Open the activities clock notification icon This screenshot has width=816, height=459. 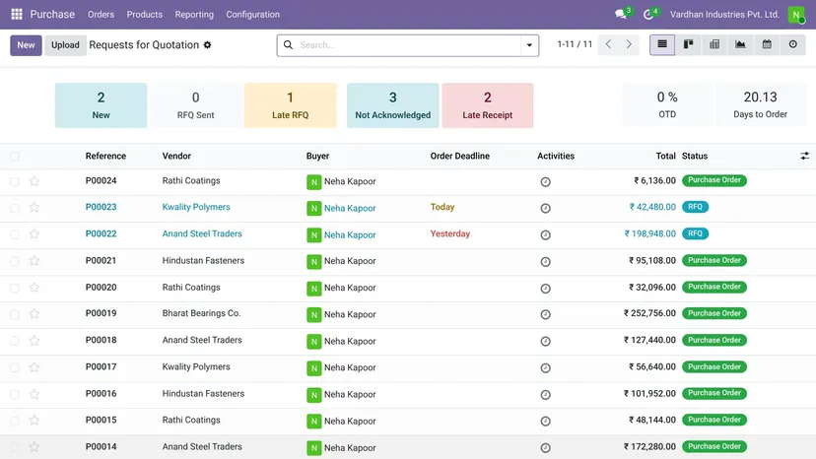648,14
